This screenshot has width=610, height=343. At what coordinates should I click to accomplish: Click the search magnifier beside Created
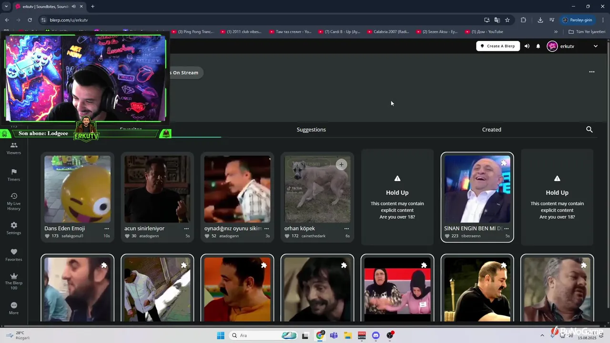[589, 130]
